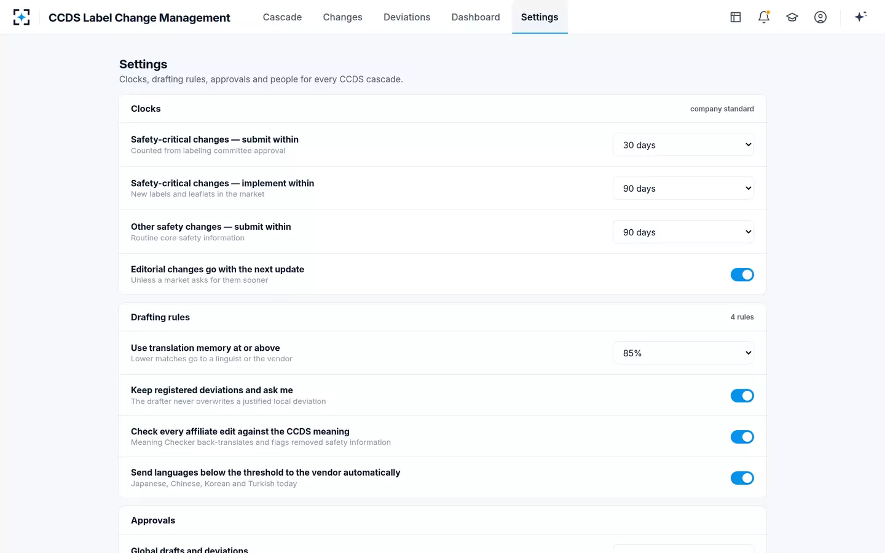
Task: Click 'Meaning Checker back-translates' description
Action: tap(261, 442)
